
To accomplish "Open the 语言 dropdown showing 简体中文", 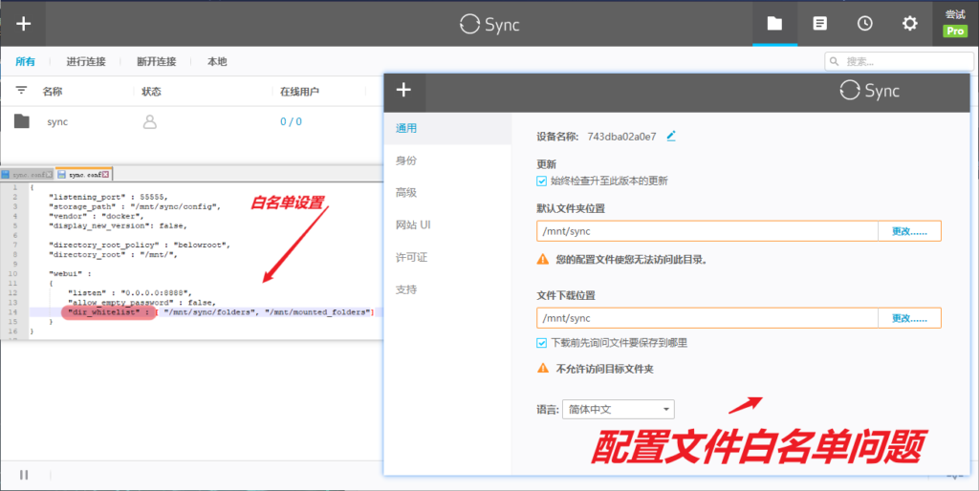I will click(x=619, y=409).
